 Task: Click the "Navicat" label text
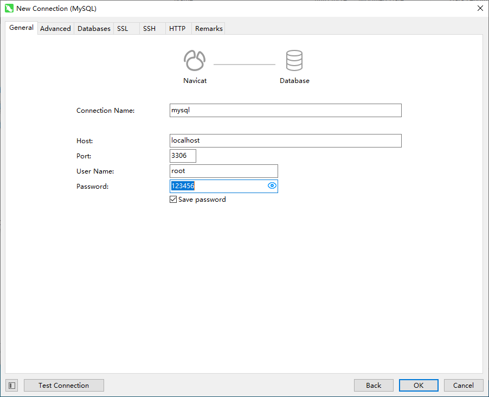195,80
